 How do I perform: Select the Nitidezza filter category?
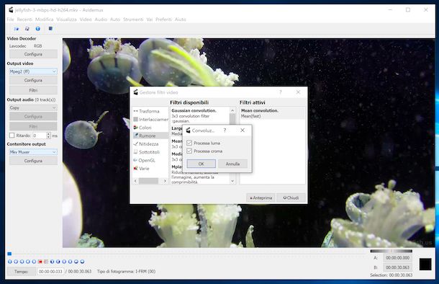148,144
